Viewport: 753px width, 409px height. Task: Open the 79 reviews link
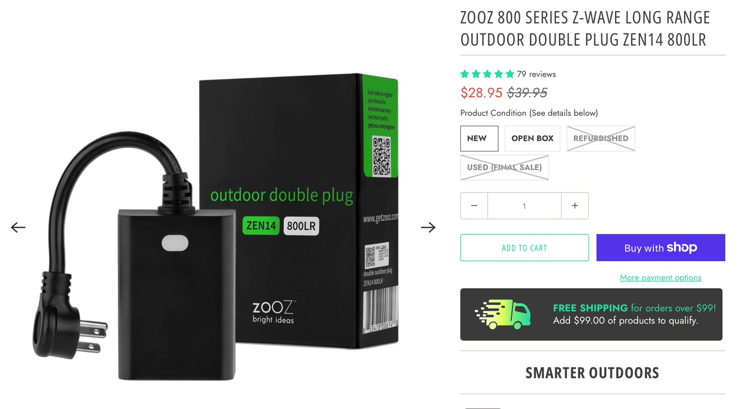click(536, 74)
